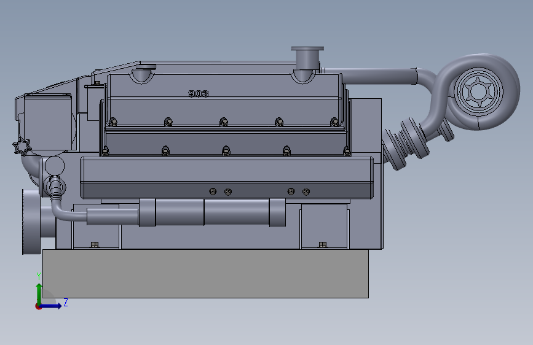Screen dimensions: 533x345
Task: Select the top exhaust outlet flange
Action: (x=307, y=48)
